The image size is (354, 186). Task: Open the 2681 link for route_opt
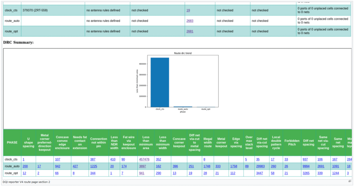pyautogui.click(x=189, y=31)
